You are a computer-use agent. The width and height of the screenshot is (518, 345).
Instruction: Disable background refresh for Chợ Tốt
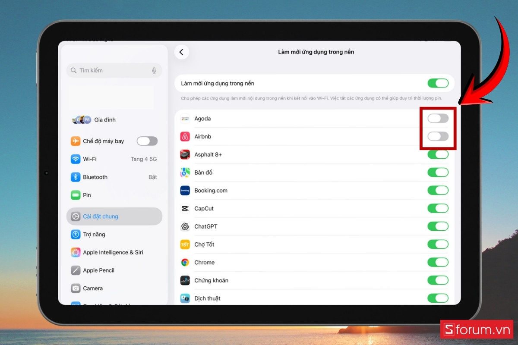pyautogui.click(x=438, y=245)
